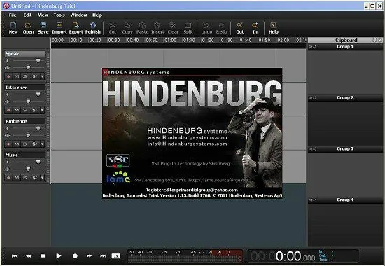Open the File menu
The height and width of the screenshot is (266, 385).
13,15
